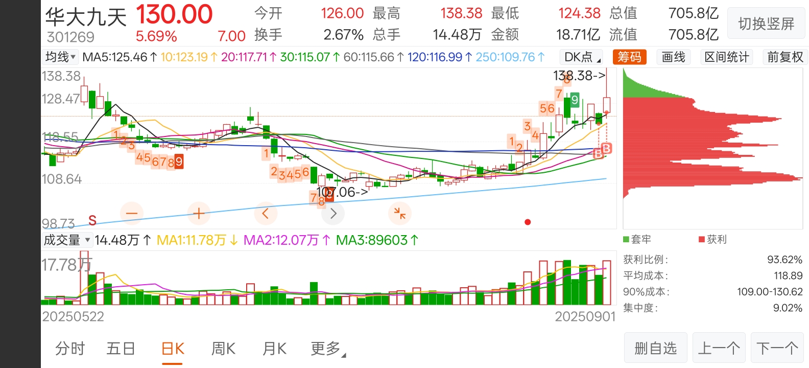
Task: Move chart left with the back chevron
Action: (x=266, y=213)
